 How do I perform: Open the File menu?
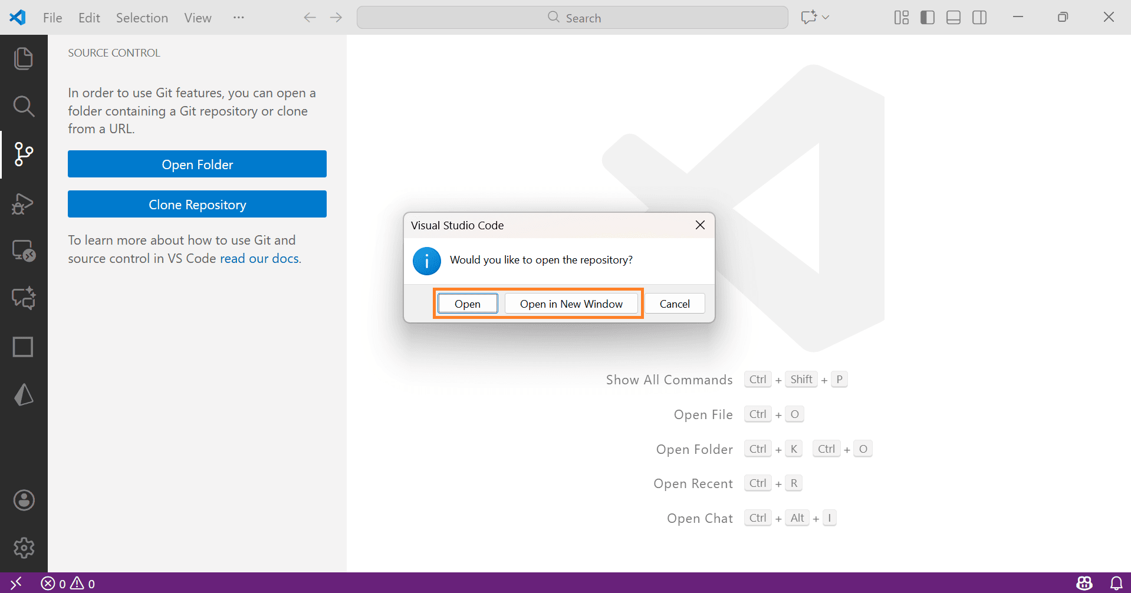coord(52,17)
